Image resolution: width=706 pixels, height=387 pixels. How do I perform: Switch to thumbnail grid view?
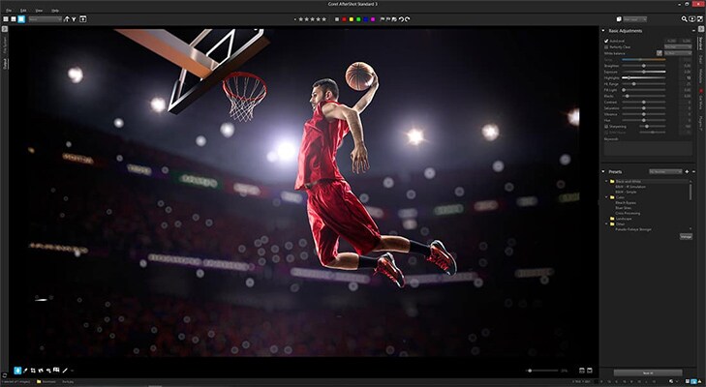(x=6, y=19)
